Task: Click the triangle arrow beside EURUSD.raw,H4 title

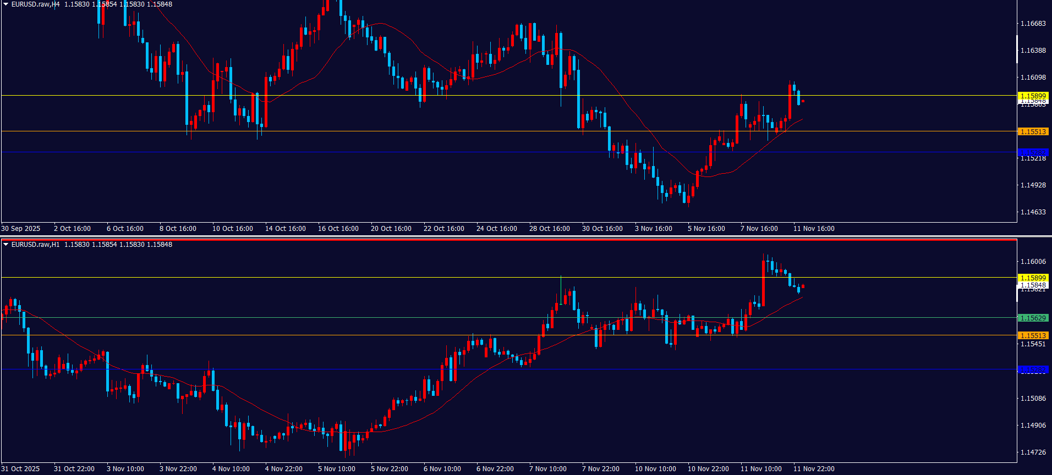Action: click(6, 4)
